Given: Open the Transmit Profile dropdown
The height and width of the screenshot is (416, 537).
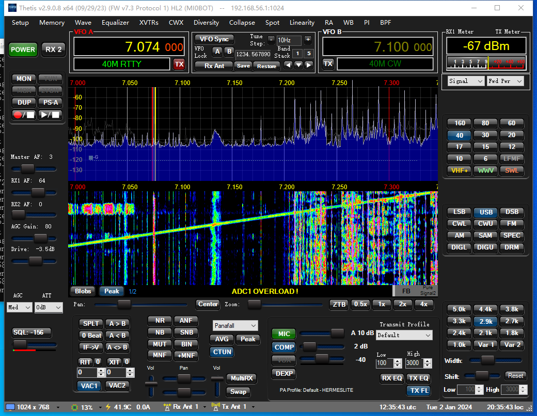Looking at the screenshot, I should [x=404, y=335].
